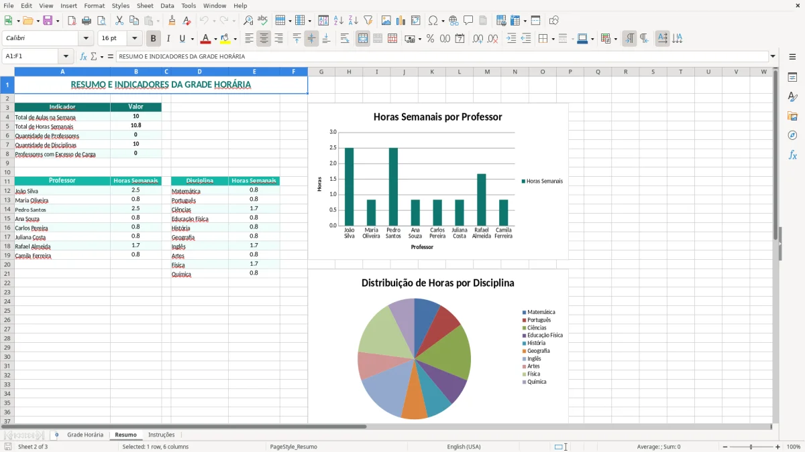The image size is (805, 452).
Task: Click Increase Indent icon
Action: (x=511, y=39)
